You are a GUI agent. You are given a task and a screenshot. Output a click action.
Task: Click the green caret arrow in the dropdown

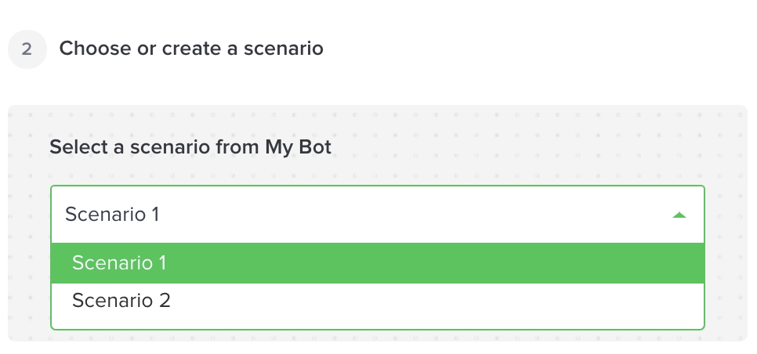pyautogui.click(x=679, y=215)
